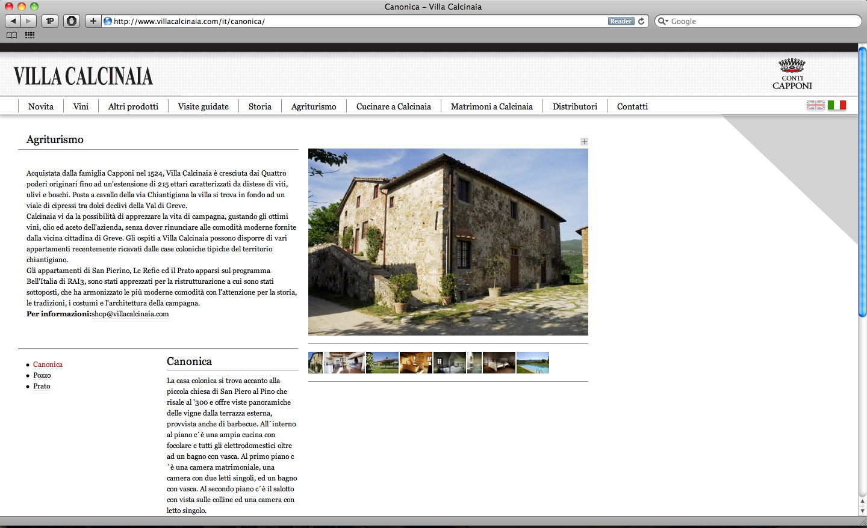Open the stone house exterior thumbnail
The image size is (867, 528).
coord(315,363)
